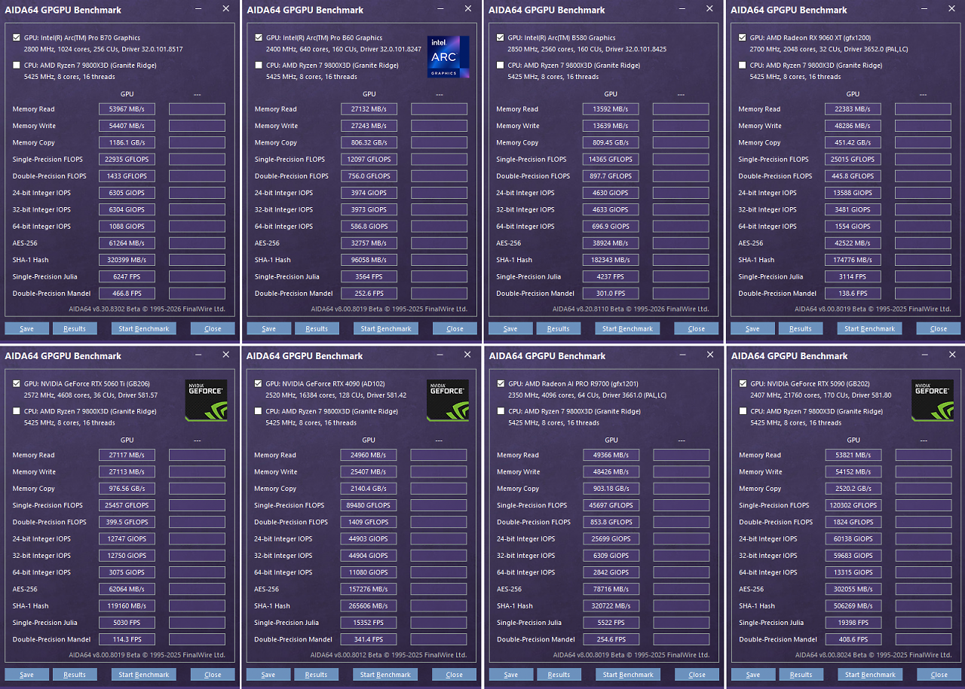This screenshot has width=965, height=689.
Task: Enable CPU checkbox in RTX 5060 Ti window
Action: point(17,411)
